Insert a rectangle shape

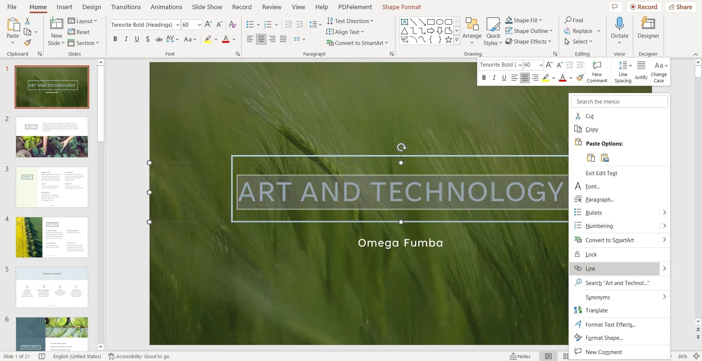pyautogui.click(x=431, y=22)
